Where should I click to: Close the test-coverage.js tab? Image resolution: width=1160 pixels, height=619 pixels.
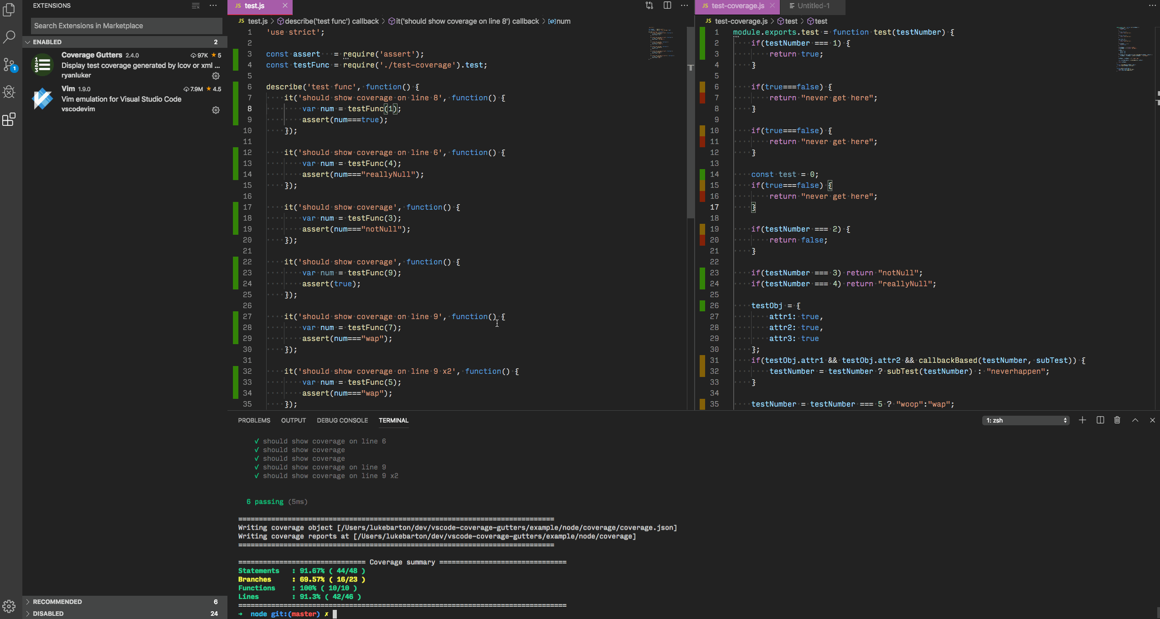pyautogui.click(x=772, y=5)
